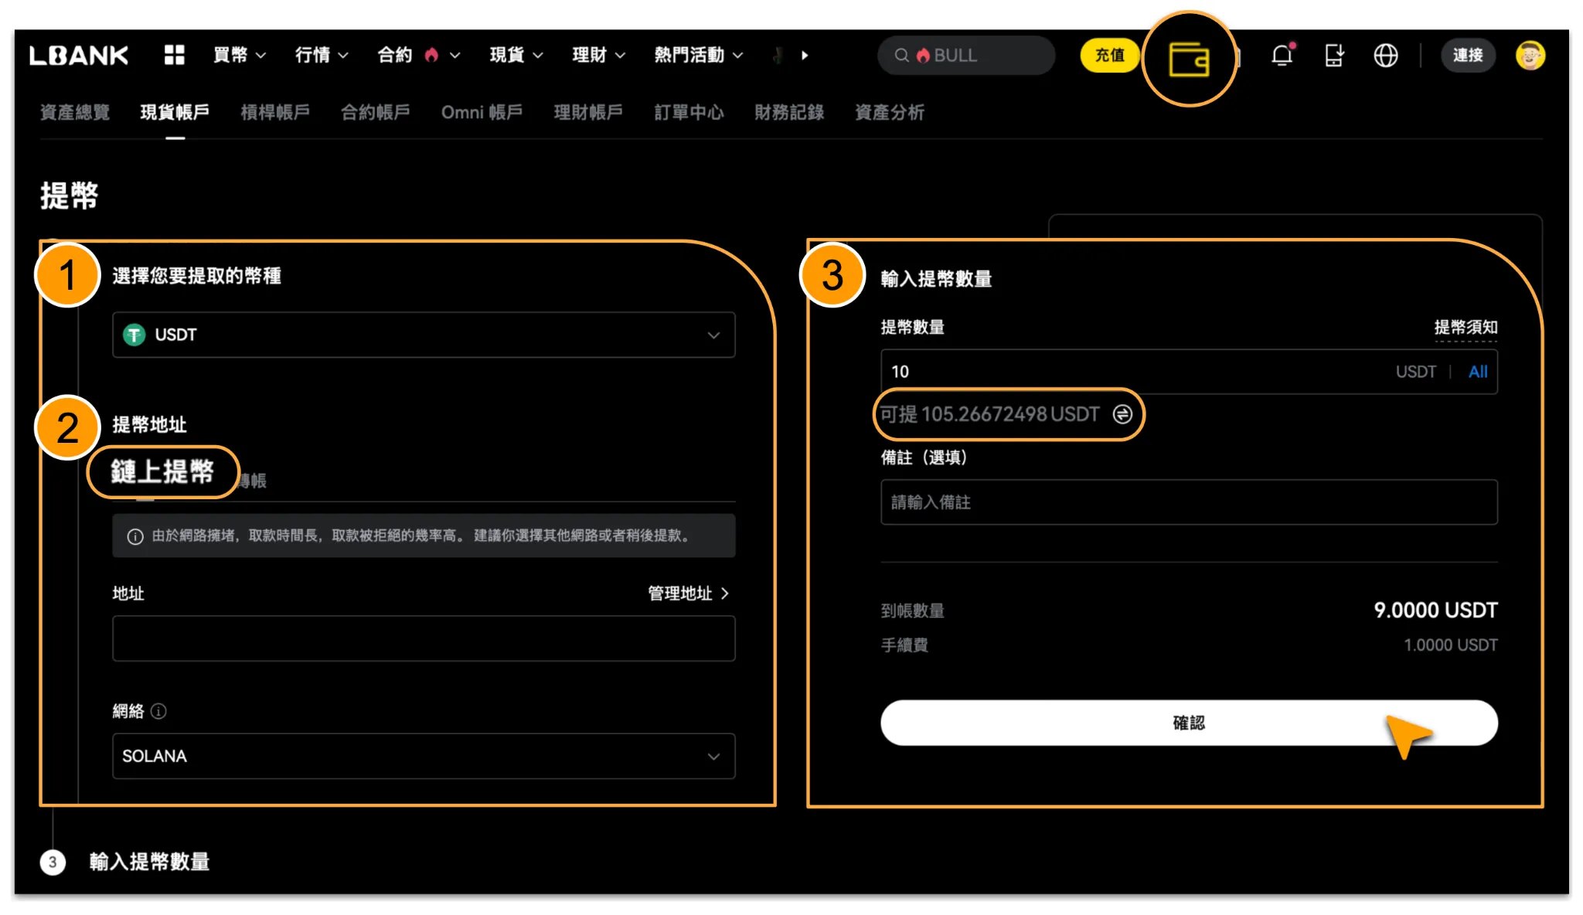Open the wallet icon in header

(x=1189, y=59)
